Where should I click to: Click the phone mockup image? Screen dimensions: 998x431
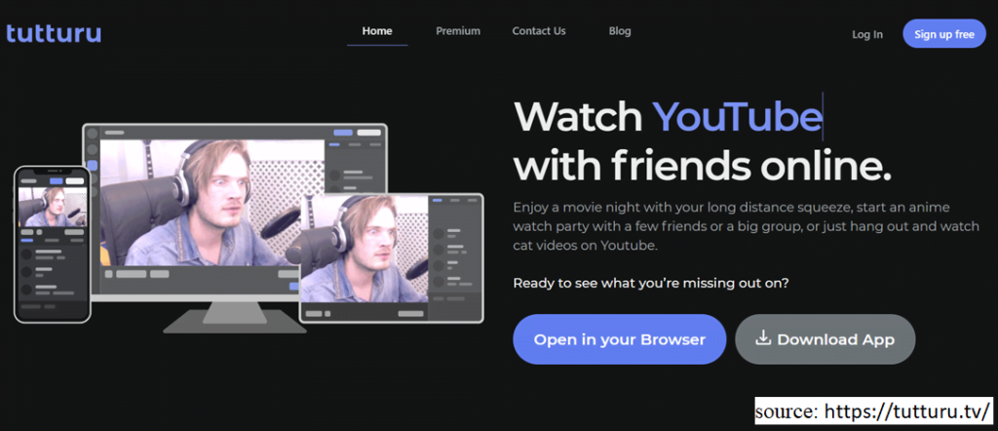pyautogui.click(x=53, y=245)
